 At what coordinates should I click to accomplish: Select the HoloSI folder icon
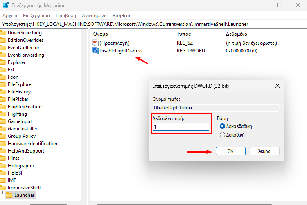point(3,173)
